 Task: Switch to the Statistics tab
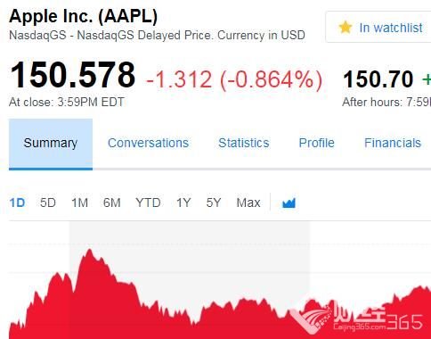[244, 143]
